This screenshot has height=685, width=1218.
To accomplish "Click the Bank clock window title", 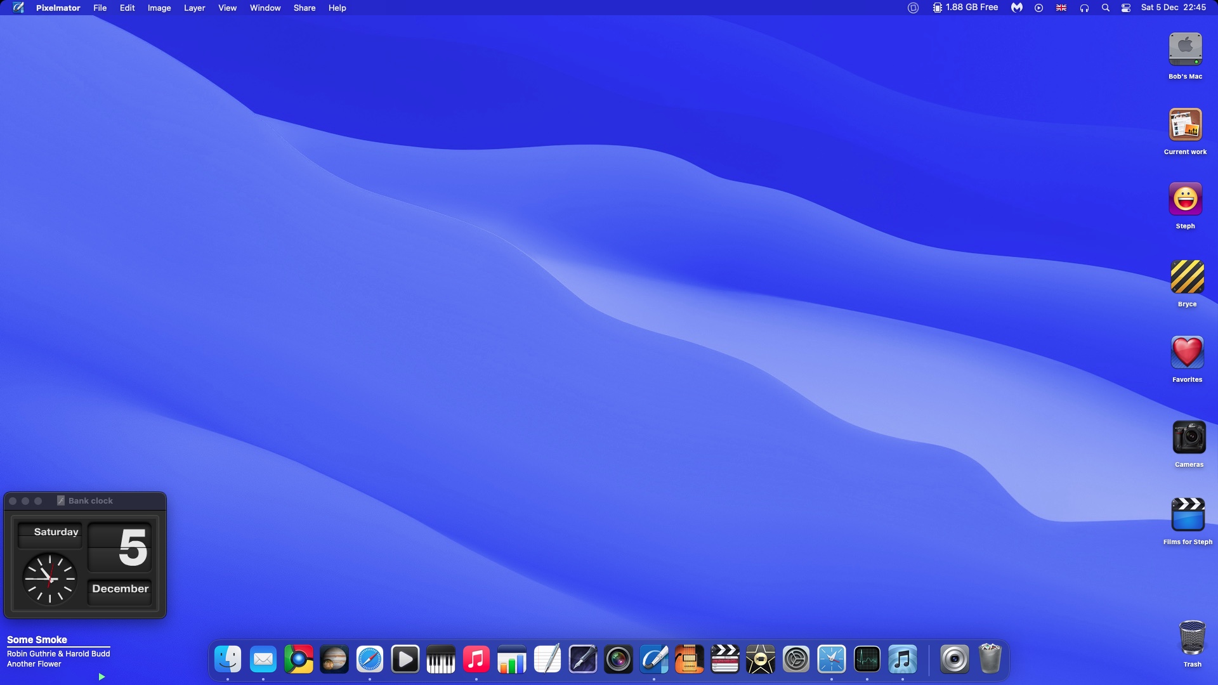I will 91,501.
